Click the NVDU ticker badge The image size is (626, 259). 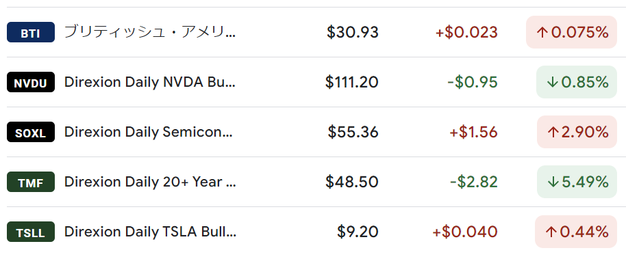(x=31, y=82)
